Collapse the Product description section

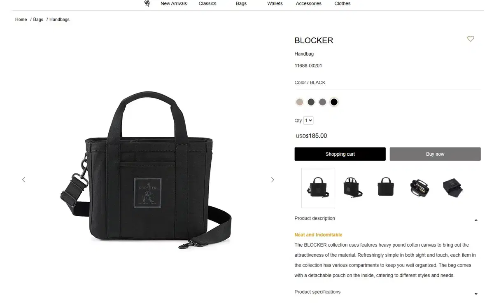476,220
